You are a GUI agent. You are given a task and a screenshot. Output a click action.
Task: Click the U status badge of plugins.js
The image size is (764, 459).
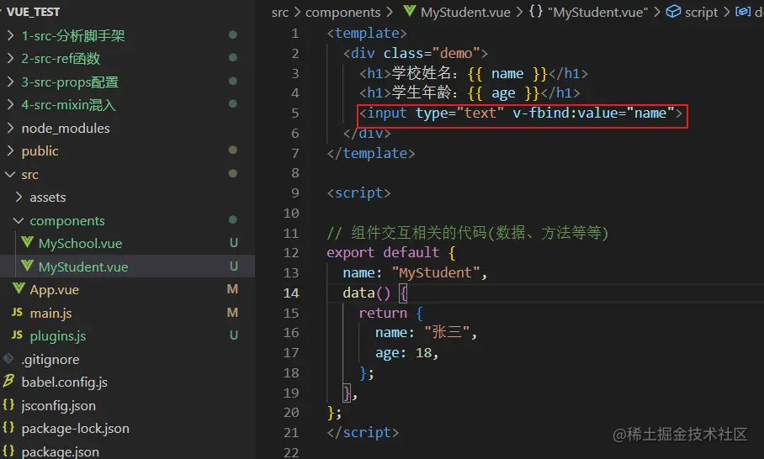tap(234, 335)
